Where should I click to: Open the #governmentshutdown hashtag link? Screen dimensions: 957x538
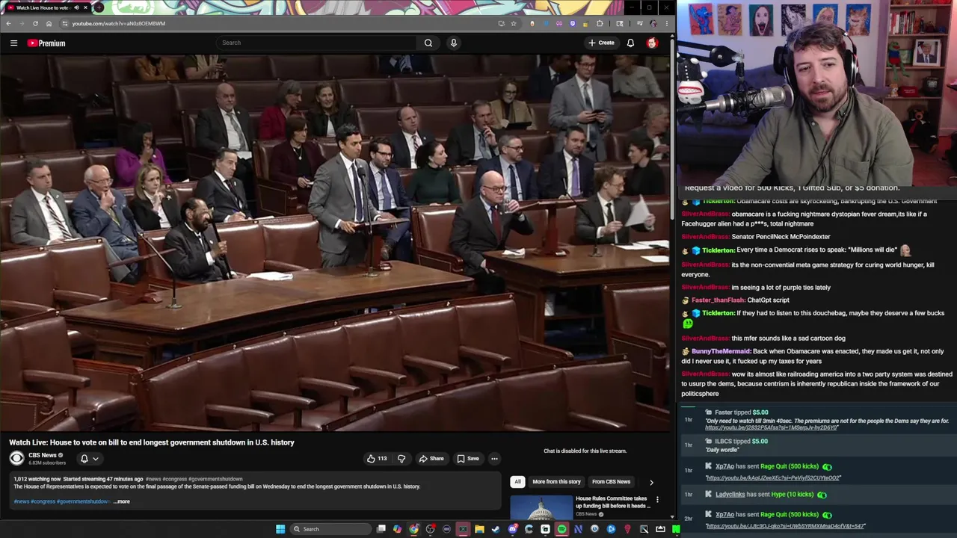(x=215, y=479)
